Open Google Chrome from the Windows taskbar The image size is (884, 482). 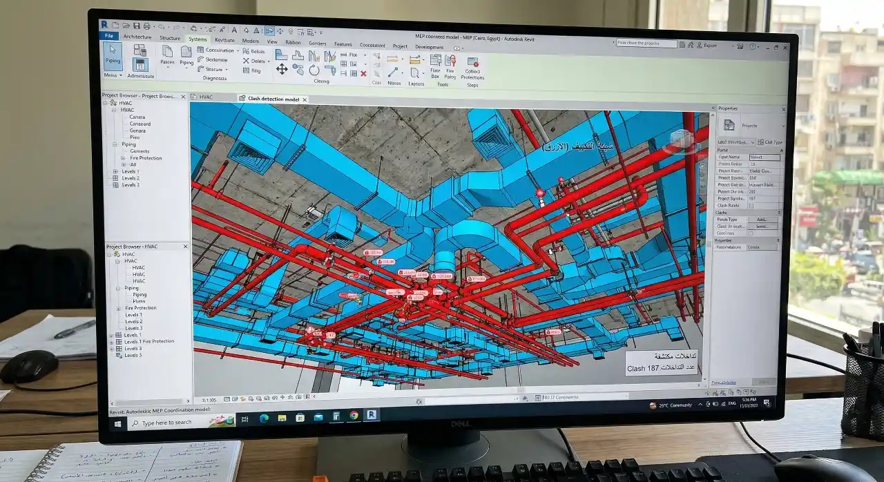point(354,415)
